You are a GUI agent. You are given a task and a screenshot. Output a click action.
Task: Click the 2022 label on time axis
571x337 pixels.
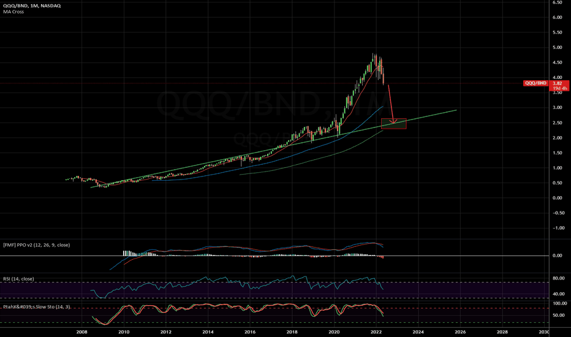coord(376,332)
